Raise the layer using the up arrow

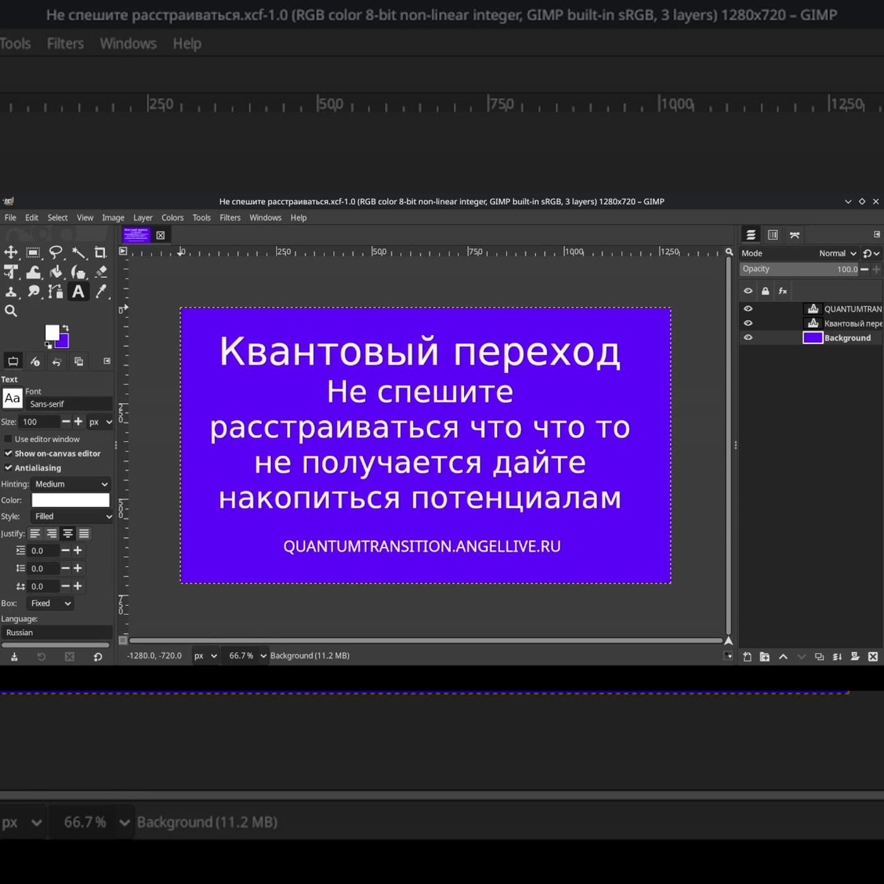[x=783, y=657]
